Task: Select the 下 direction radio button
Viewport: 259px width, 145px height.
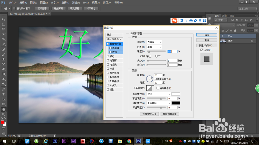Action: [x=156, y=56]
